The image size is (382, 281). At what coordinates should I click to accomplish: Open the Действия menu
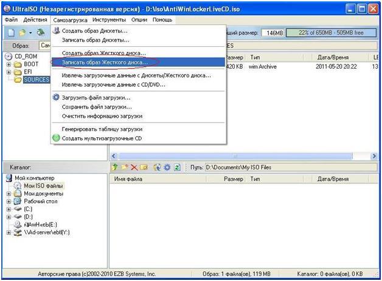(35, 19)
